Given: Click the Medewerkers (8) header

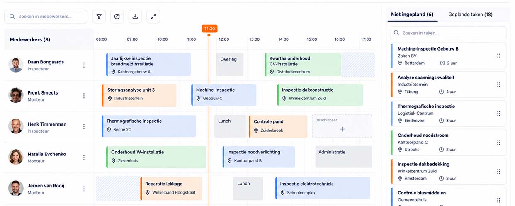Looking at the screenshot, I should pos(30,40).
